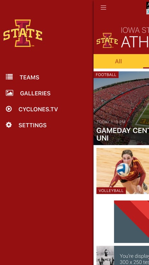
Task: Click the Galleries picture icon
Action: pyautogui.click(x=10, y=93)
